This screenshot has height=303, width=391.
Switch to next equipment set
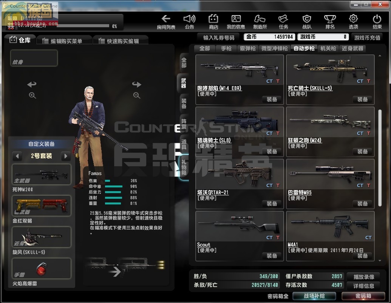tap(66, 156)
